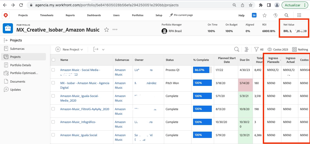
Task: Open main menu grid icon
Action: [299, 15]
